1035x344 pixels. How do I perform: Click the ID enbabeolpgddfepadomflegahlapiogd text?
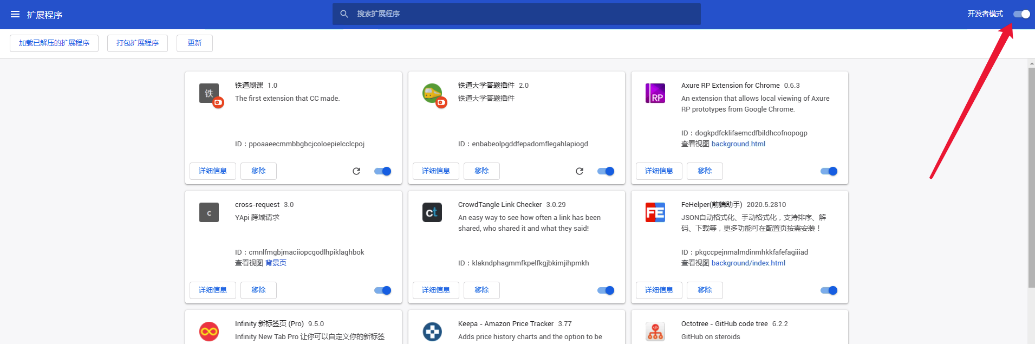click(523, 144)
